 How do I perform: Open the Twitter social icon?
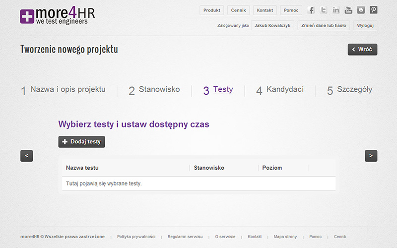coord(324,10)
